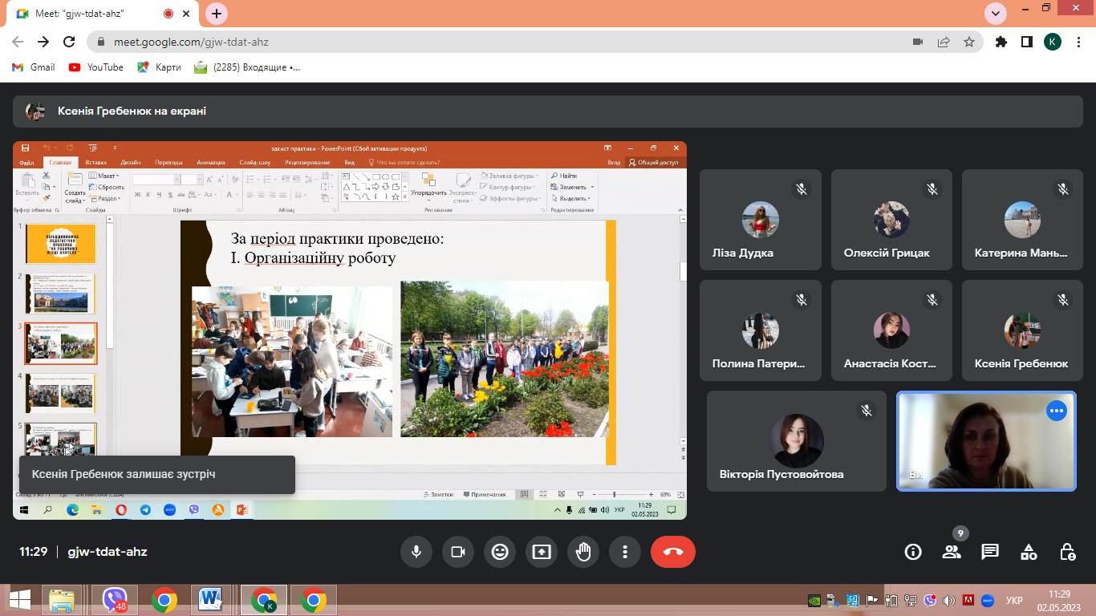Screen dimensions: 1096x616
Task: Open host controls lock icon
Action: pyautogui.click(x=1067, y=552)
